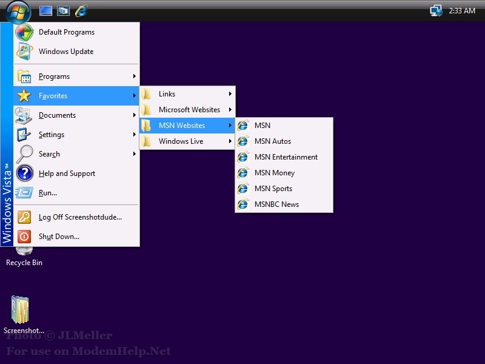Click the Links folder label
The image size is (485, 364).
coord(167,94)
